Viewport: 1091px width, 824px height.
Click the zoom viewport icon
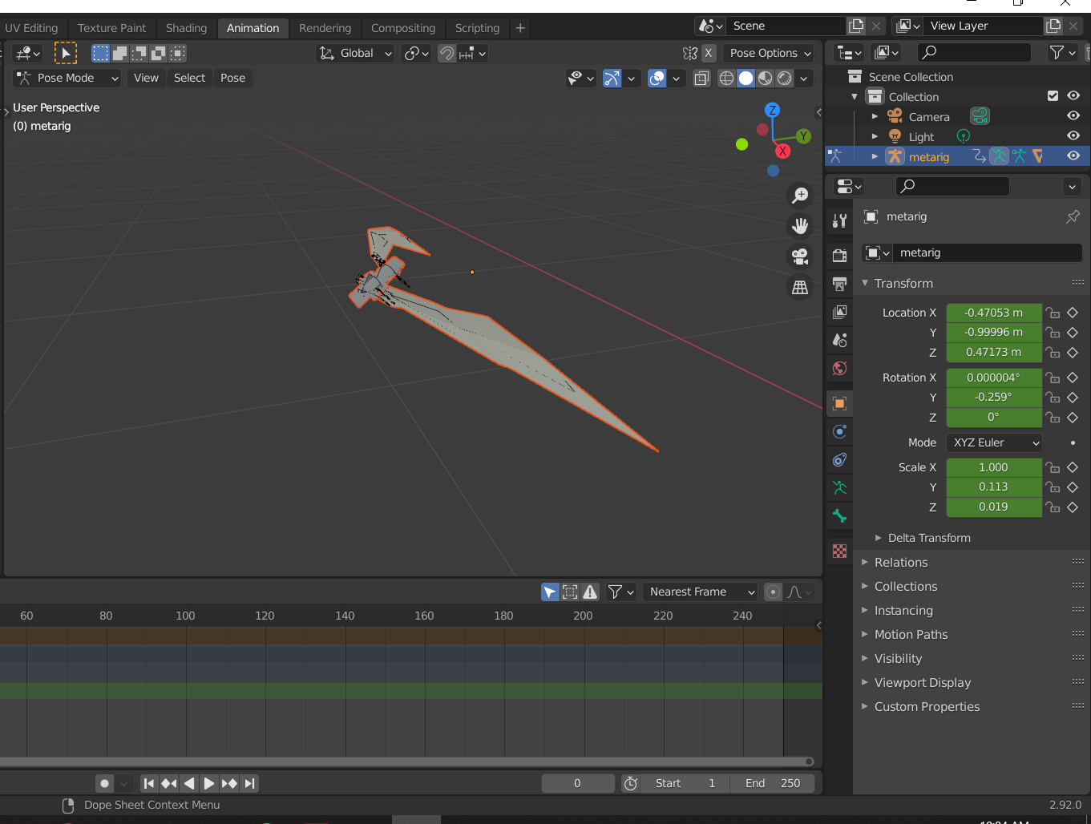[799, 196]
